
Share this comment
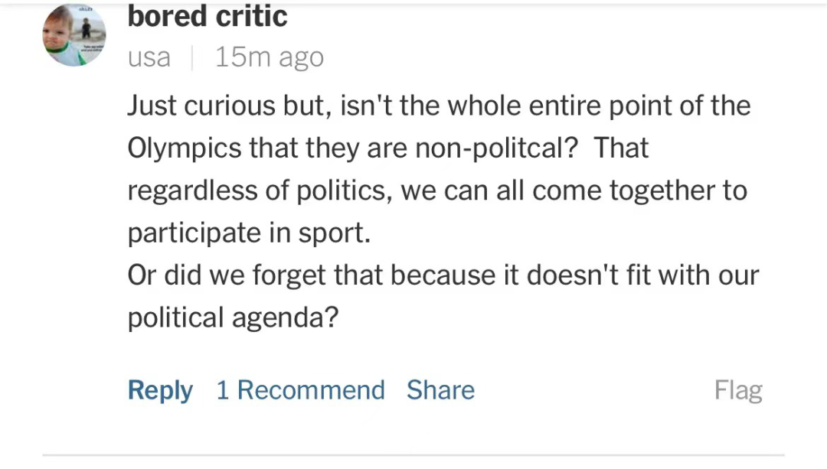(x=440, y=390)
